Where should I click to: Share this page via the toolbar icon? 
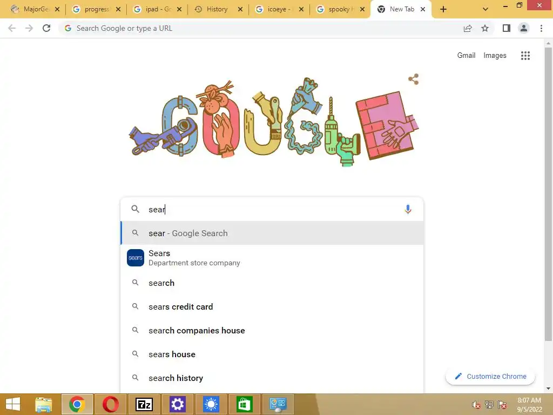tap(468, 28)
